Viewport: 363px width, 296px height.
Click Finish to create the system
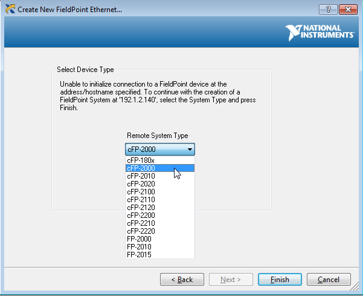(280, 279)
